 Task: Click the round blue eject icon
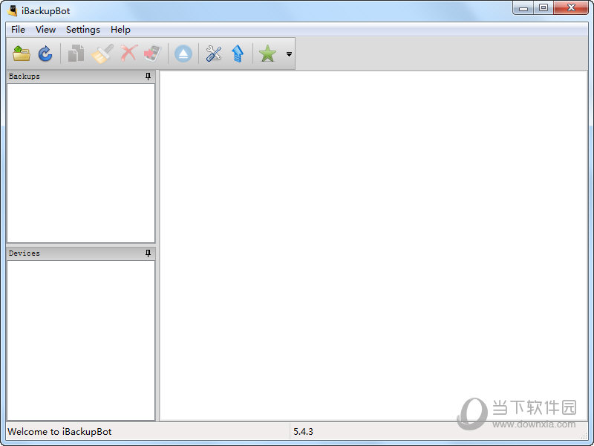tap(183, 54)
